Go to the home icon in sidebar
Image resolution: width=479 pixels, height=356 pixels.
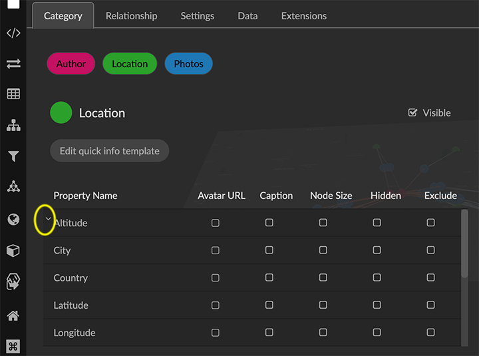click(x=13, y=315)
